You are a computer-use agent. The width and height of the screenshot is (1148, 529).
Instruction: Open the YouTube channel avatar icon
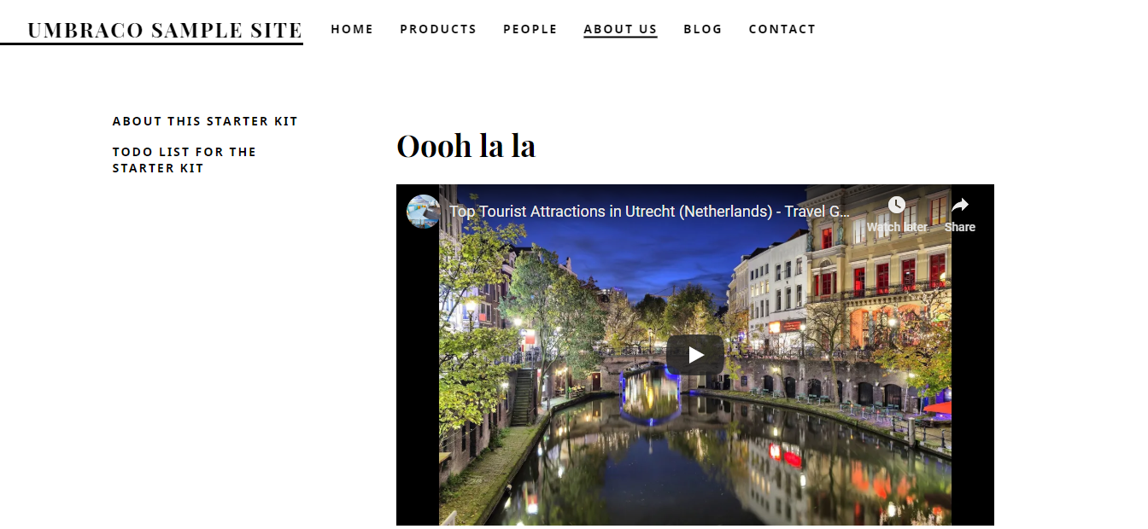[x=423, y=211]
